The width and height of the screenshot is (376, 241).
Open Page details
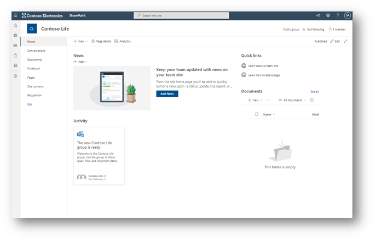[101, 42]
